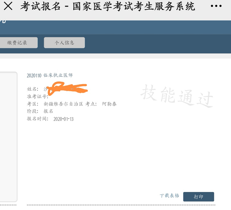Click the partial logo in the blue header
Screen dimensions: 231x210
(x=3, y=21)
